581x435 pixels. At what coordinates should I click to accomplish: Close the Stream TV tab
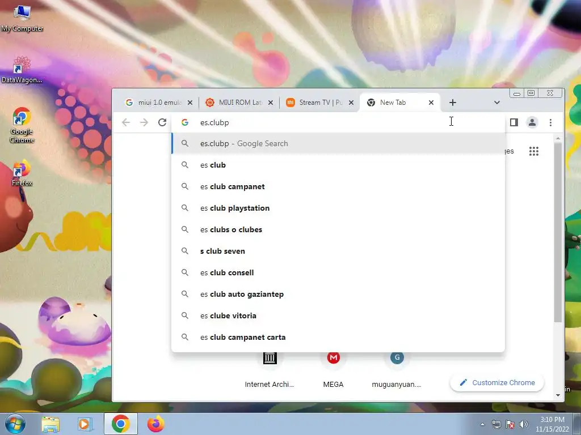[351, 103]
